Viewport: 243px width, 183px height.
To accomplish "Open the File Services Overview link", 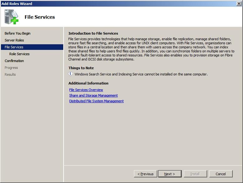I will (x=86, y=90).
